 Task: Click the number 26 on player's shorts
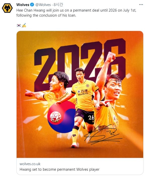click(x=91, y=118)
